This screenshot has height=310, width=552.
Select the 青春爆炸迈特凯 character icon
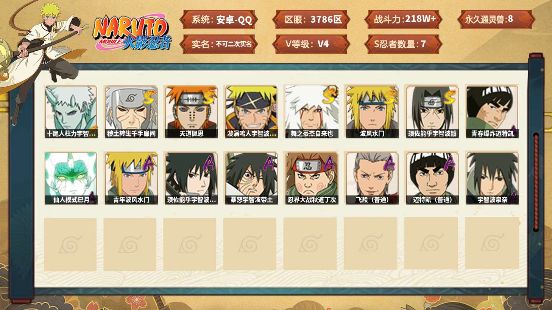pyautogui.click(x=492, y=112)
